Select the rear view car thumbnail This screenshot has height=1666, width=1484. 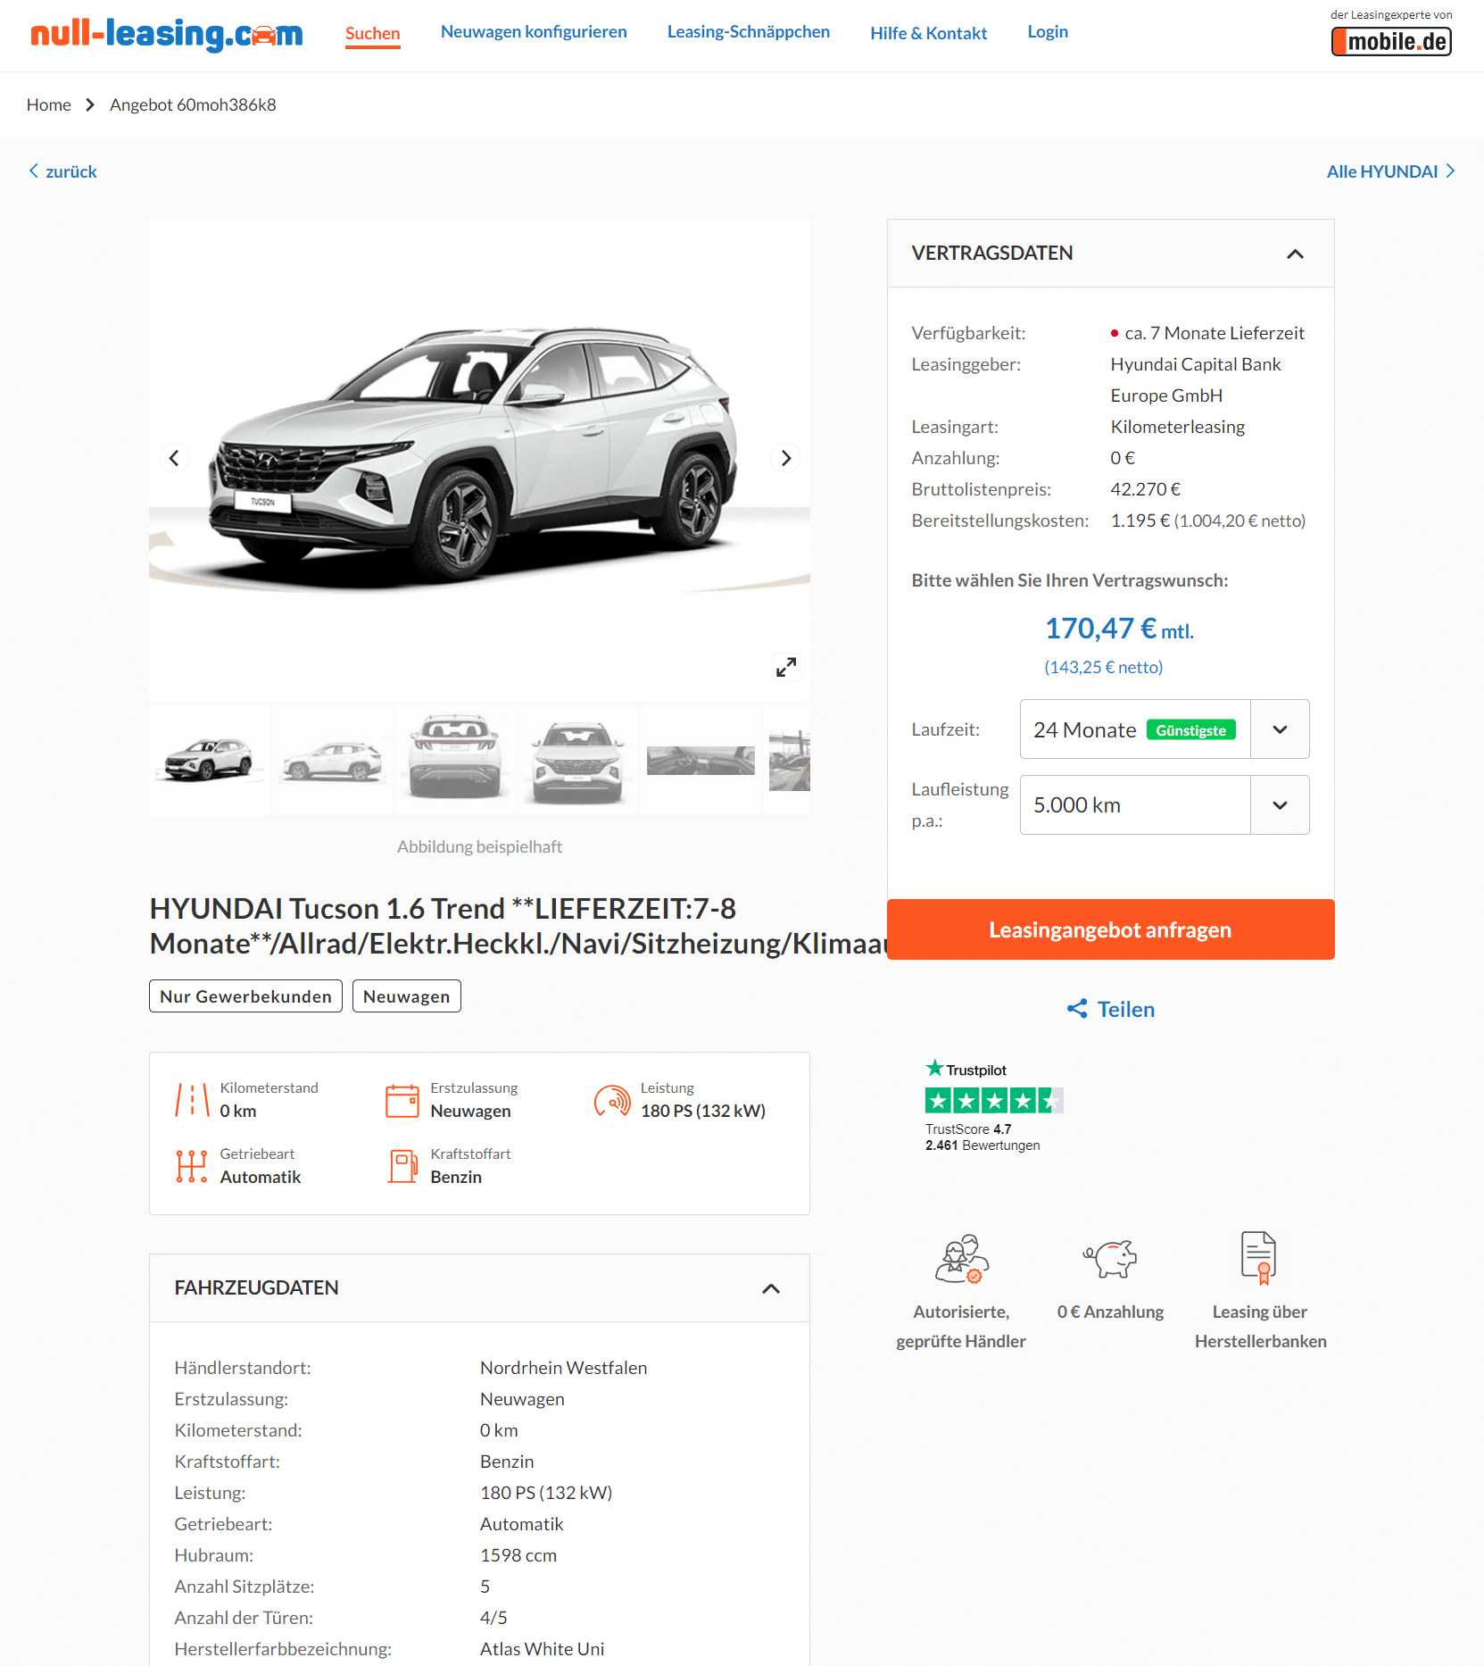click(455, 760)
